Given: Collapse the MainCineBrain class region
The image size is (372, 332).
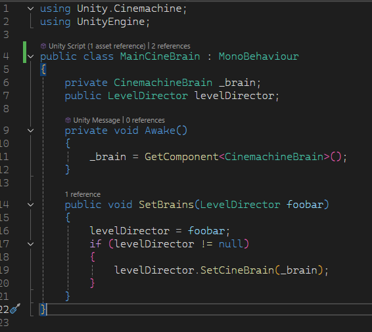Looking at the screenshot, I should [x=31, y=56].
